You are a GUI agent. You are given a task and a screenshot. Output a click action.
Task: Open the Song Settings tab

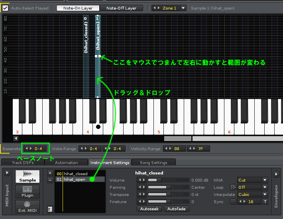(153, 162)
